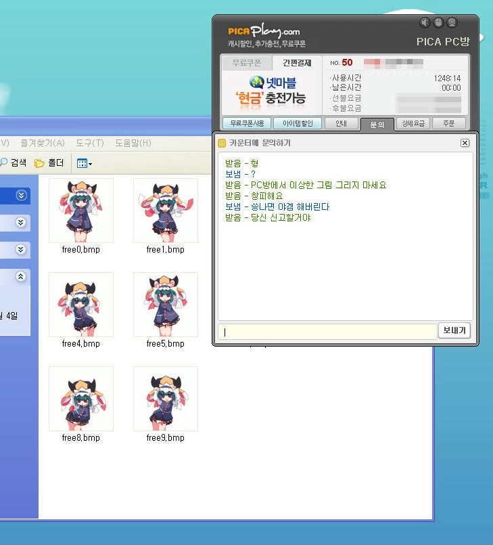Image resolution: width=493 pixels, height=545 pixels.
Task: Click the file name text "free5.bmp"
Action: tap(166, 344)
